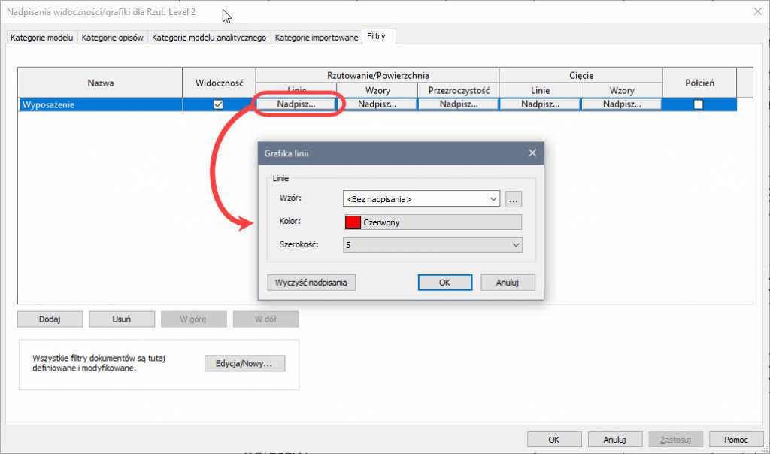Screen dimensions: 770x454
Task: Enable Półcień checkbox for Wyposażenie
Action: (699, 104)
